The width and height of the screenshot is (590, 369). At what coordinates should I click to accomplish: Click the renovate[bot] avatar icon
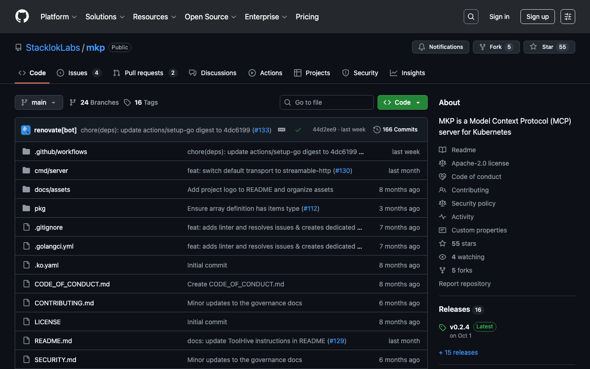pyautogui.click(x=26, y=130)
